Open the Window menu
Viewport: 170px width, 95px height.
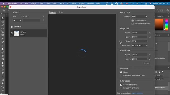click(90, 3)
